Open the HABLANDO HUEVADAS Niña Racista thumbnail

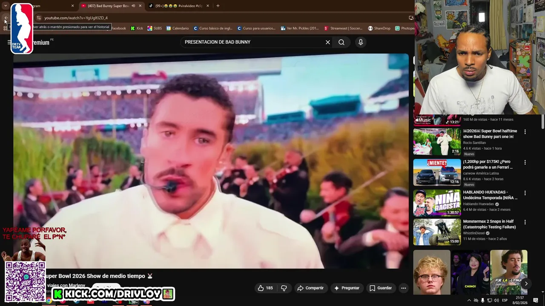click(x=437, y=203)
